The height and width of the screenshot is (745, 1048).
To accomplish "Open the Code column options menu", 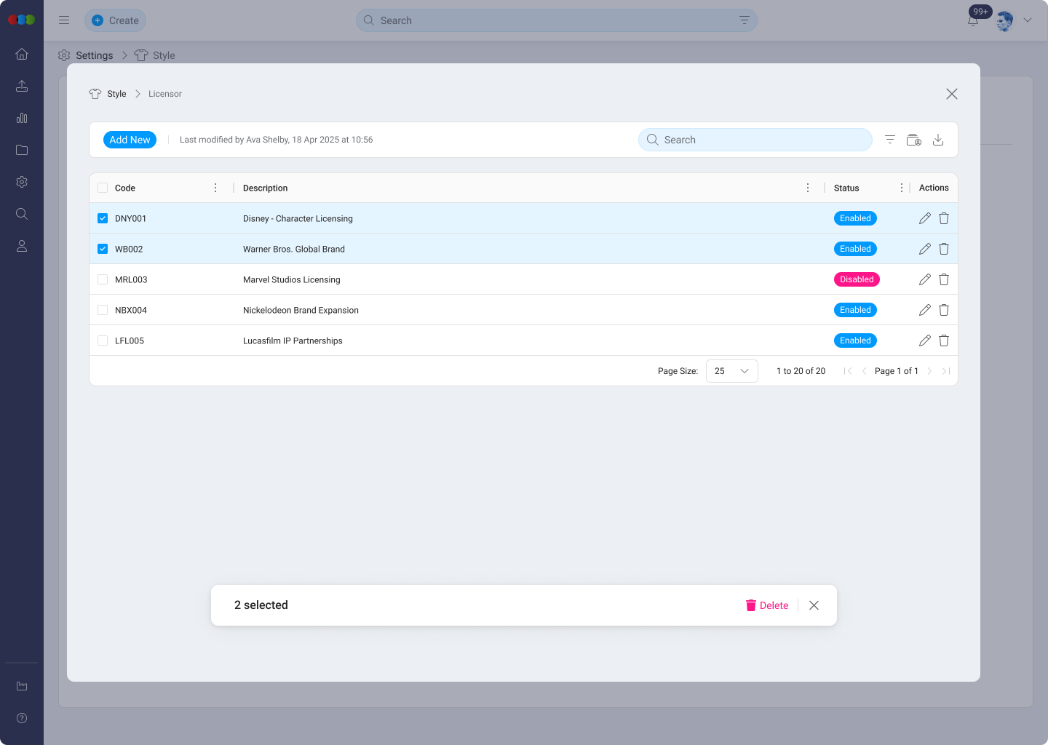I will pos(215,188).
